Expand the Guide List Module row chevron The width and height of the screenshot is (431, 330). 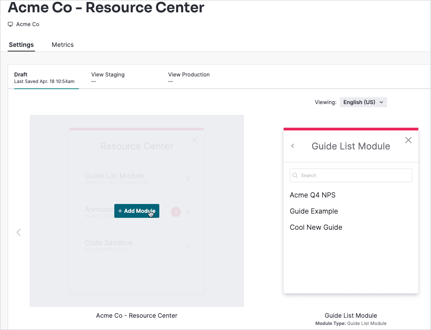coord(188,179)
